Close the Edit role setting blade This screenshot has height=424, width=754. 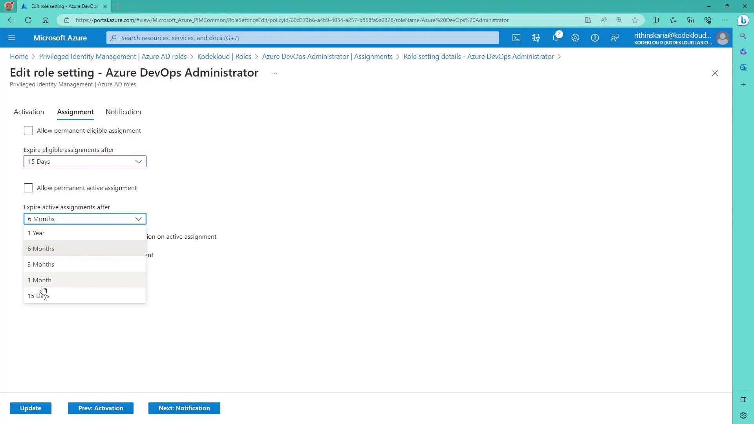(x=714, y=73)
